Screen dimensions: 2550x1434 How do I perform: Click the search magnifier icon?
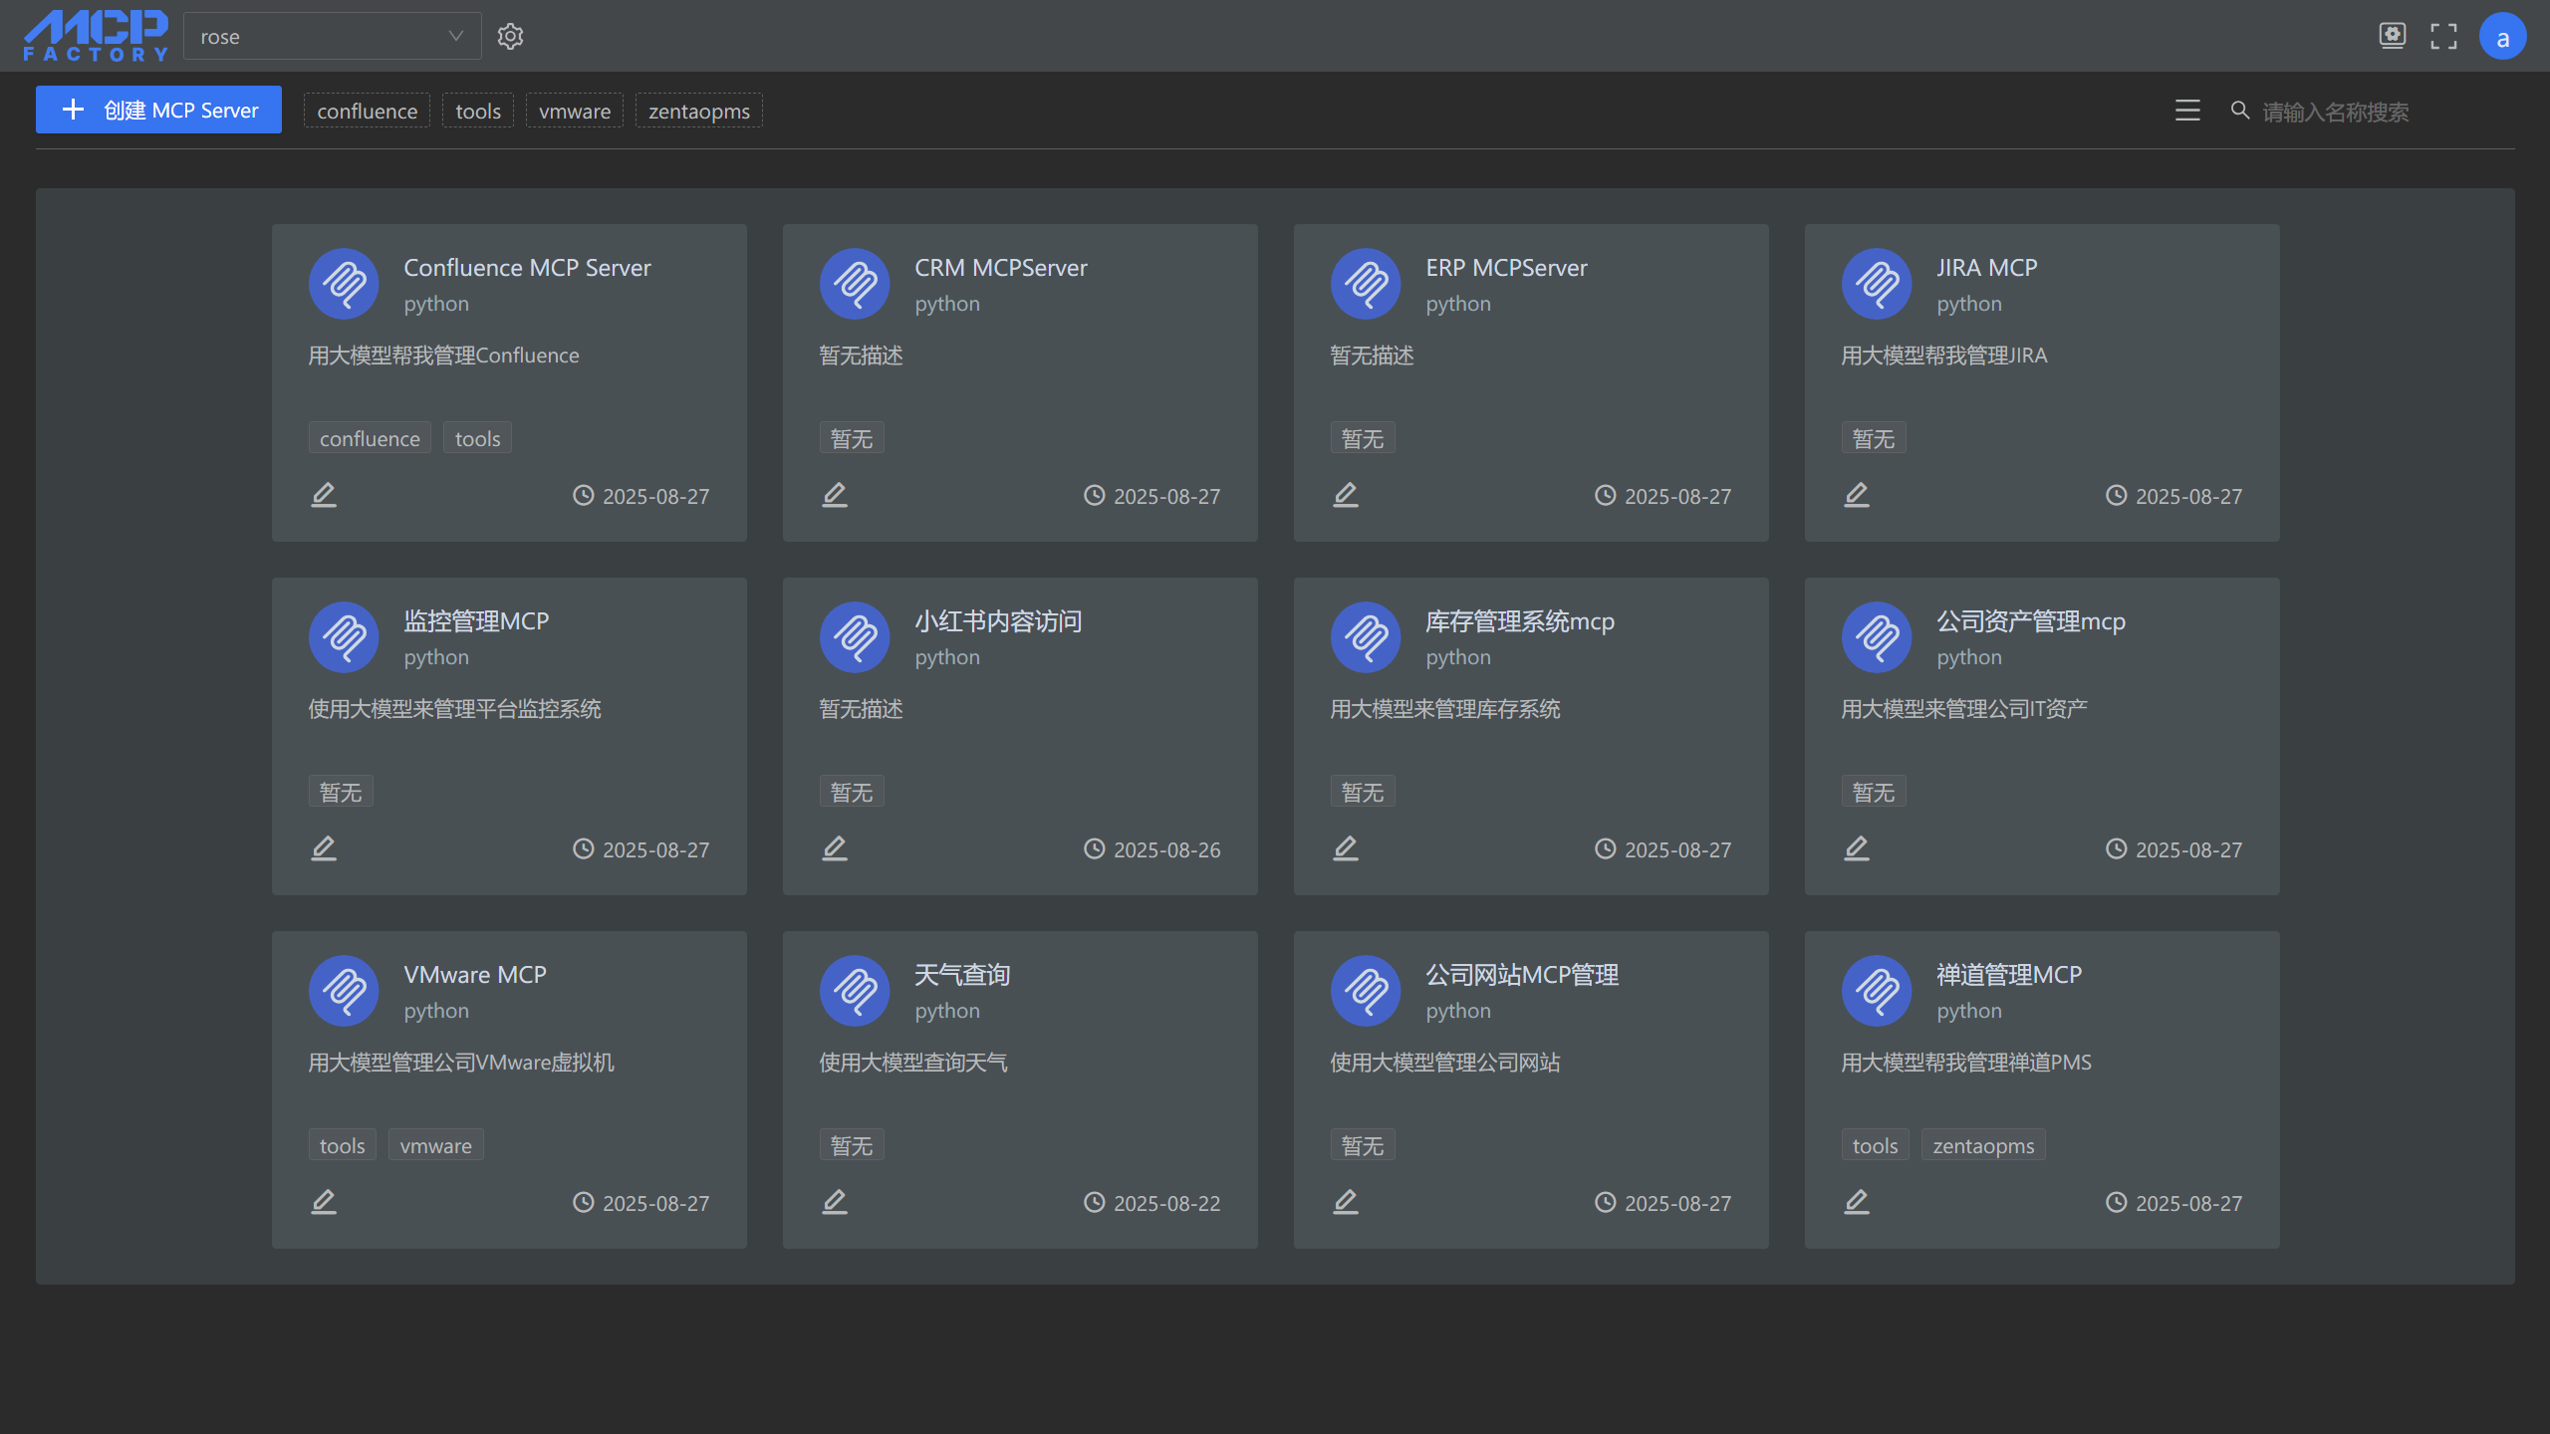click(x=2240, y=111)
